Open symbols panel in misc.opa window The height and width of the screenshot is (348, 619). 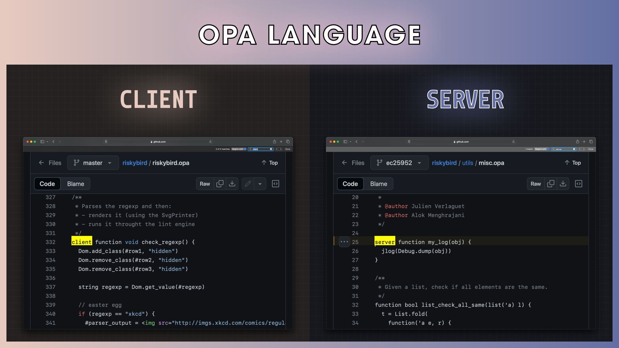coord(579,184)
